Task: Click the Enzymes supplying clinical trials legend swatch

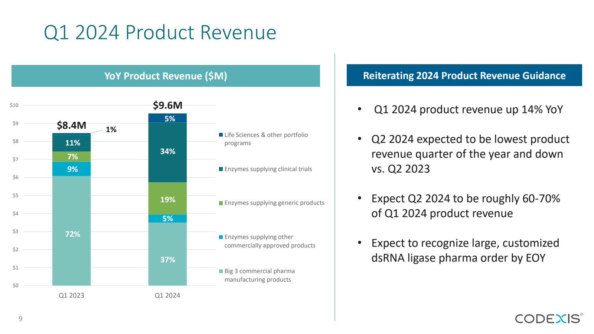Action: 221,169
